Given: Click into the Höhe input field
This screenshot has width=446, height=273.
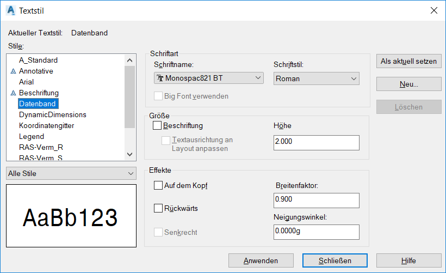Looking at the screenshot, I should (x=316, y=143).
